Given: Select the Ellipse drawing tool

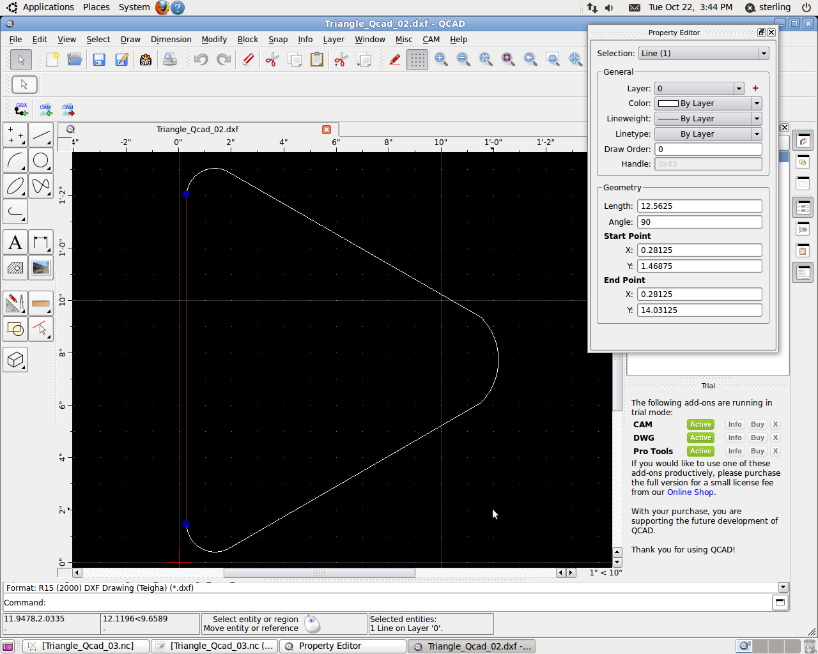Looking at the screenshot, I should [15, 186].
